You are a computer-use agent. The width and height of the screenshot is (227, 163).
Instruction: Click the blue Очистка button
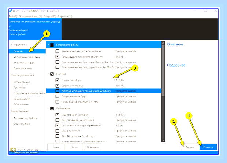208,147
